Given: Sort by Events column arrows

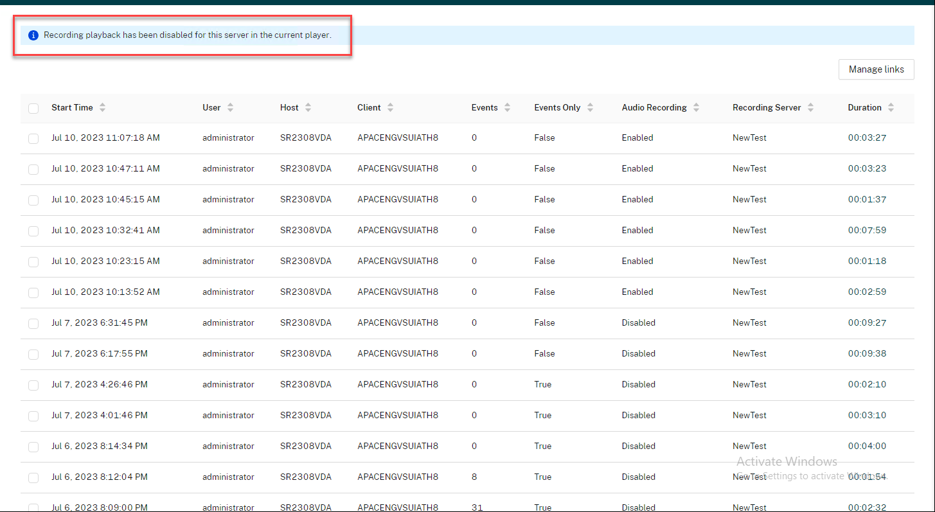Looking at the screenshot, I should [507, 108].
